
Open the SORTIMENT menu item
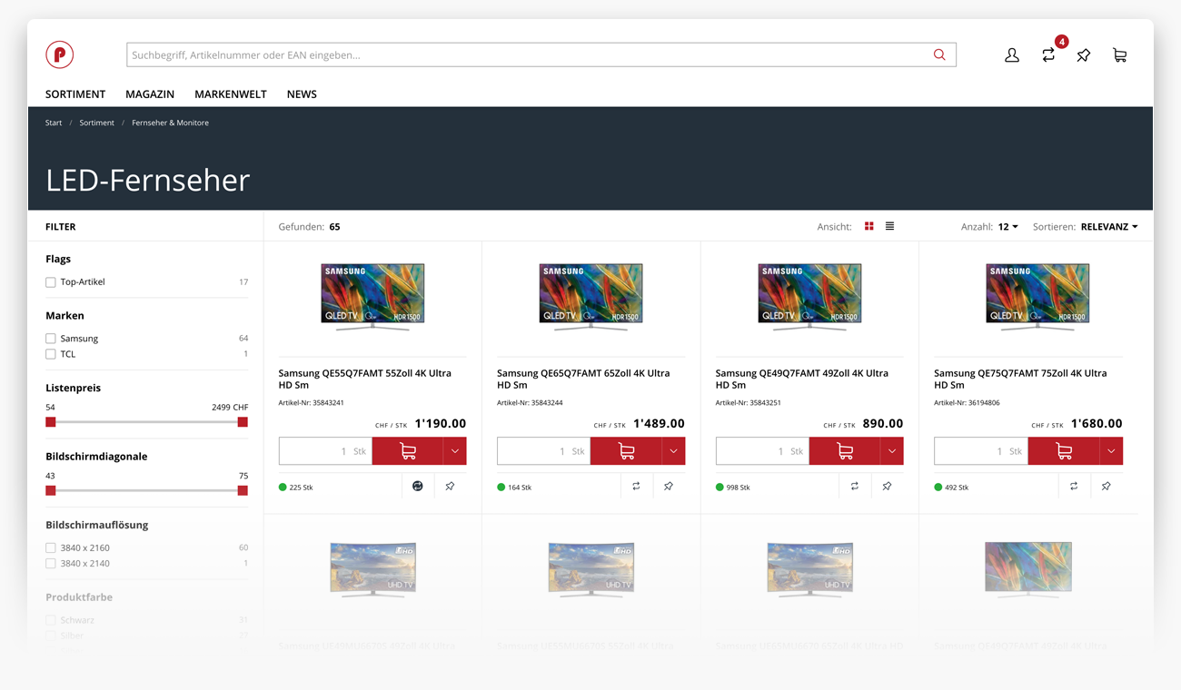pos(74,94)
